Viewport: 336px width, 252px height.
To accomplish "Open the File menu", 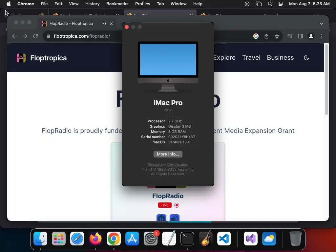I will click(x=44, y=4).
